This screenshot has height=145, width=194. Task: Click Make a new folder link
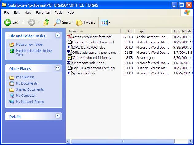tap(29, 45)
